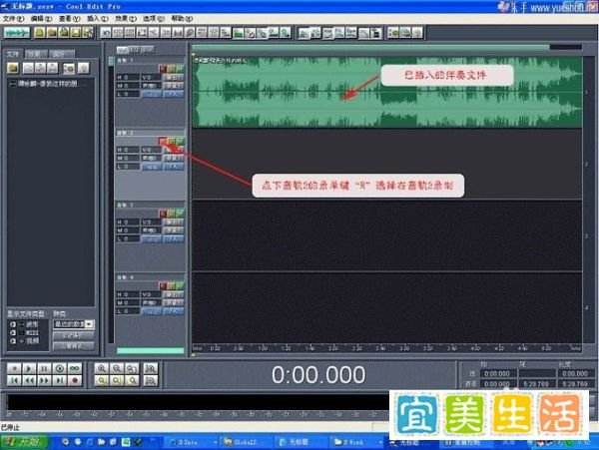Click Zoom out full icon
Image resolution: width=599 pixels, height=450 pixels.
[x=132, y=369]
